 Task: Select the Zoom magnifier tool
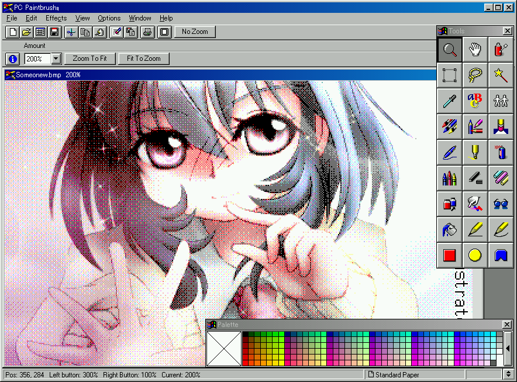coord(449,50)
